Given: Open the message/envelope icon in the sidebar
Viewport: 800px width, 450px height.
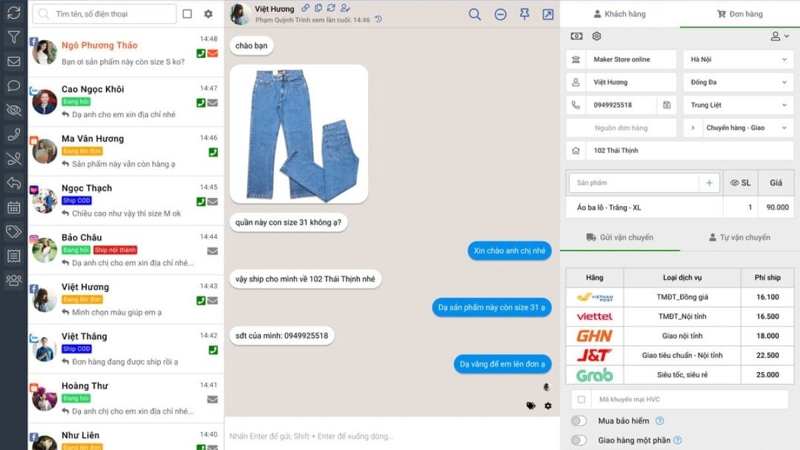Looking at the screenshot, I should (x=14, y=61).
